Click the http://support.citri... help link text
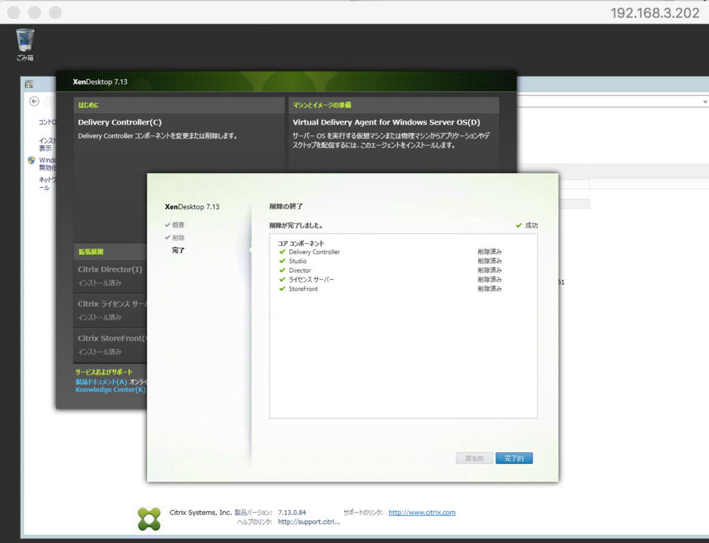This screenshot has width=709, height=543. (309, 522)
